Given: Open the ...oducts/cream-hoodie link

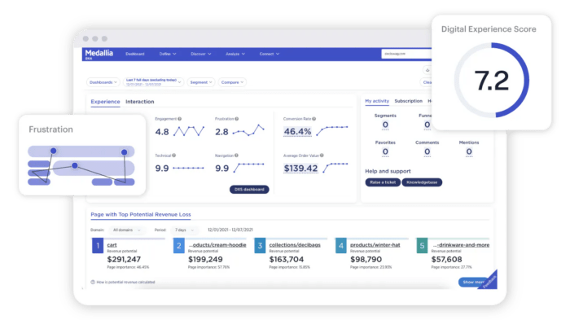Looking at the screenshot, I should pyautogui.click(x=217, y=245).
